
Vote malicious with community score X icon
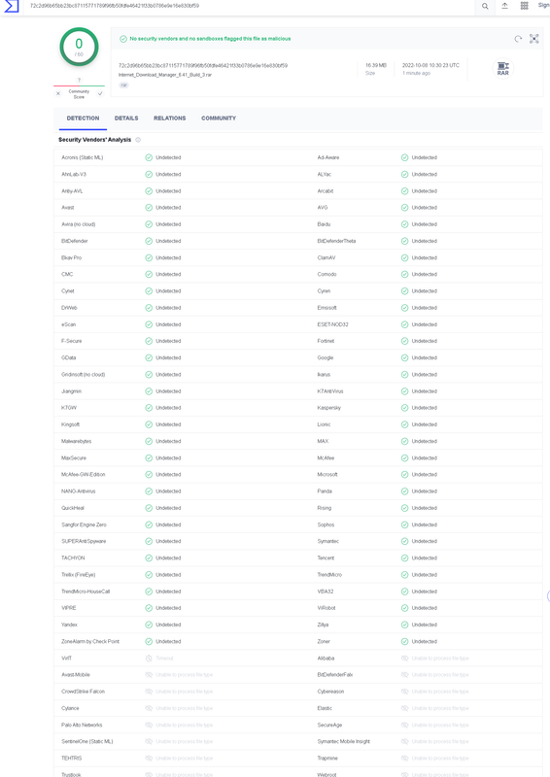(x=58, y=93)
